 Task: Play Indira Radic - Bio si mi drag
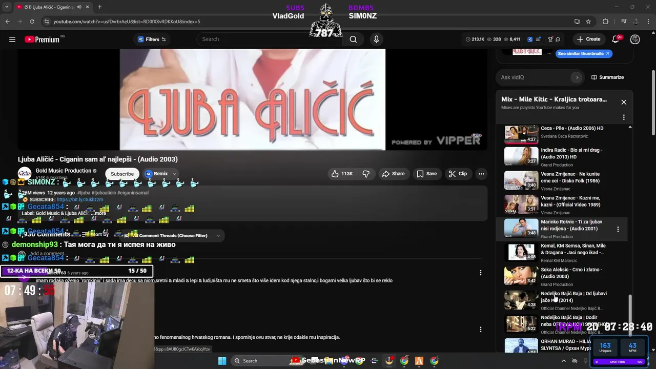click(562, 157)
